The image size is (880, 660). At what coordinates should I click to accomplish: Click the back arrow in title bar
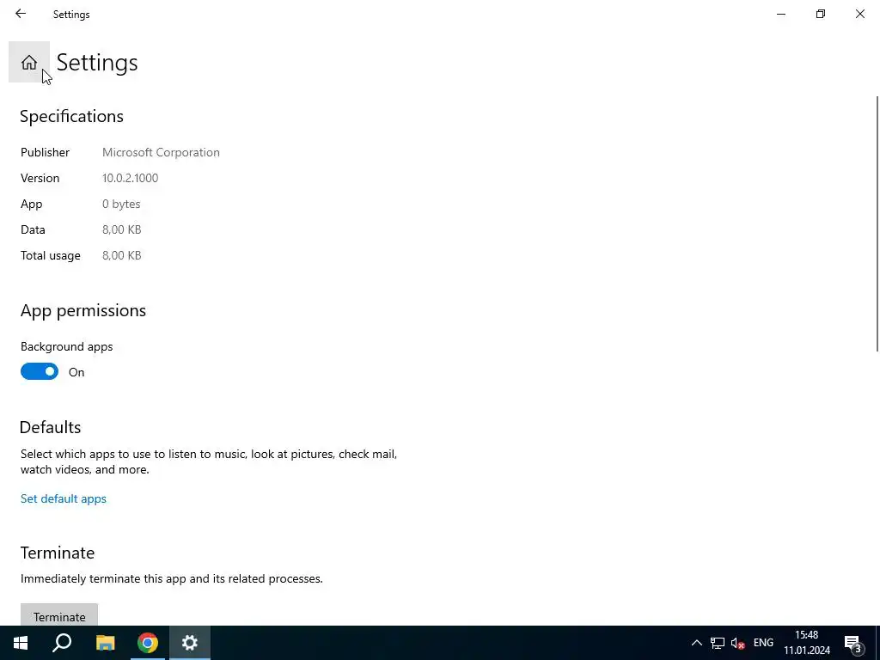pos(21,14)
